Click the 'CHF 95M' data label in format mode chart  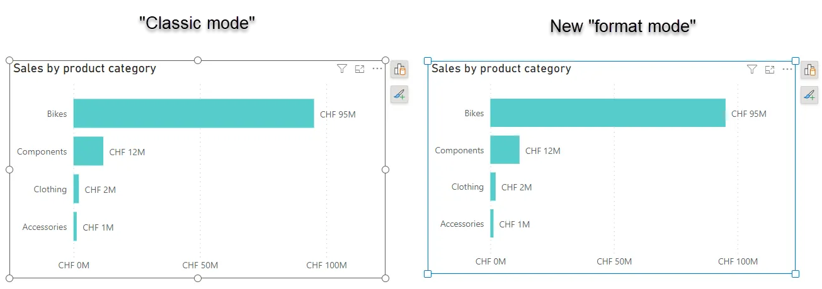tap(749, 114)
